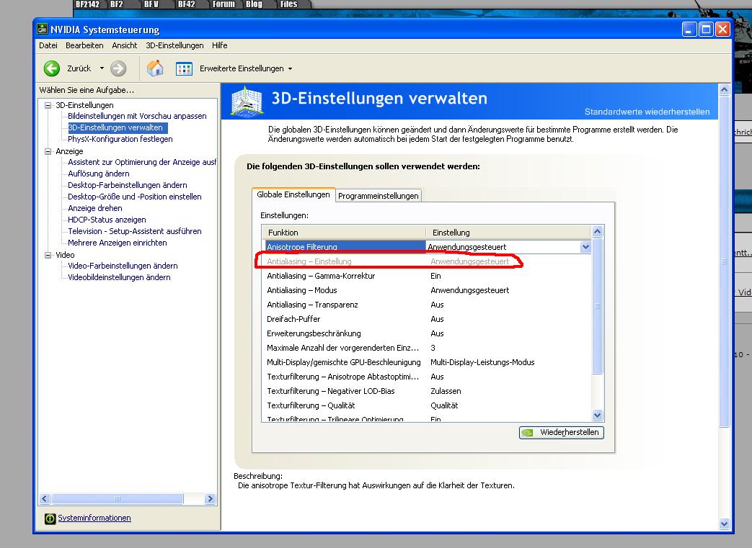Open HDCP-Status anzeigen

click(107, 220)
